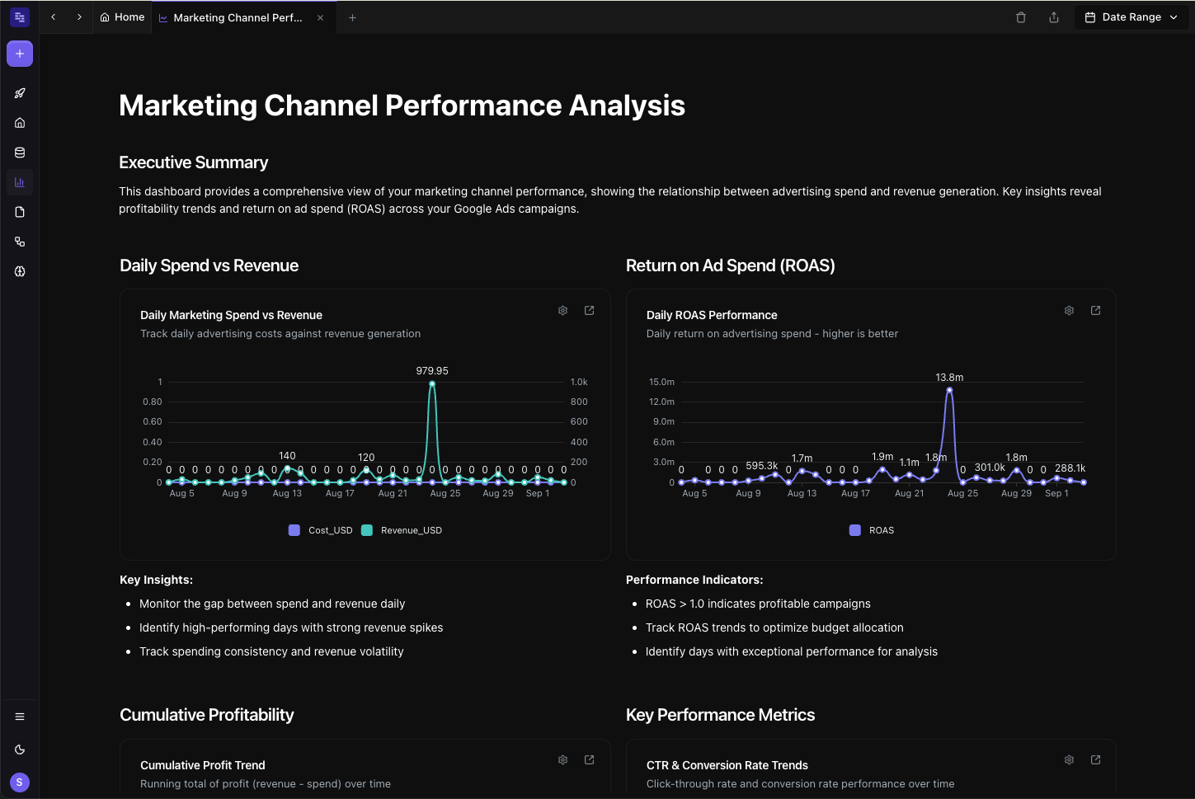1195x799 pixels.
Task: Switch to the Home tab
Action: coord(122,17)
